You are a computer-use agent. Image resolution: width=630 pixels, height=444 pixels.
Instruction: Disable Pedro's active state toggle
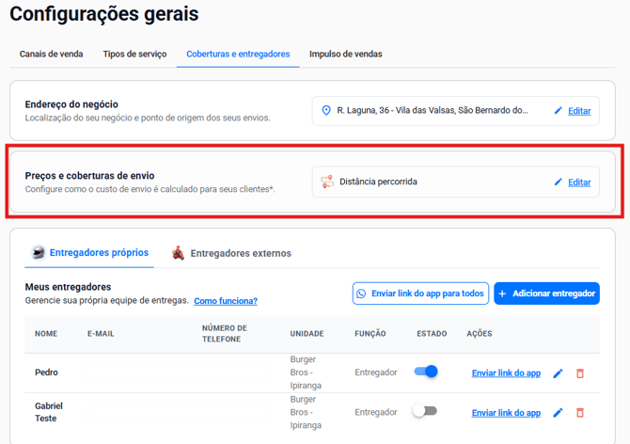pos(426,372)
